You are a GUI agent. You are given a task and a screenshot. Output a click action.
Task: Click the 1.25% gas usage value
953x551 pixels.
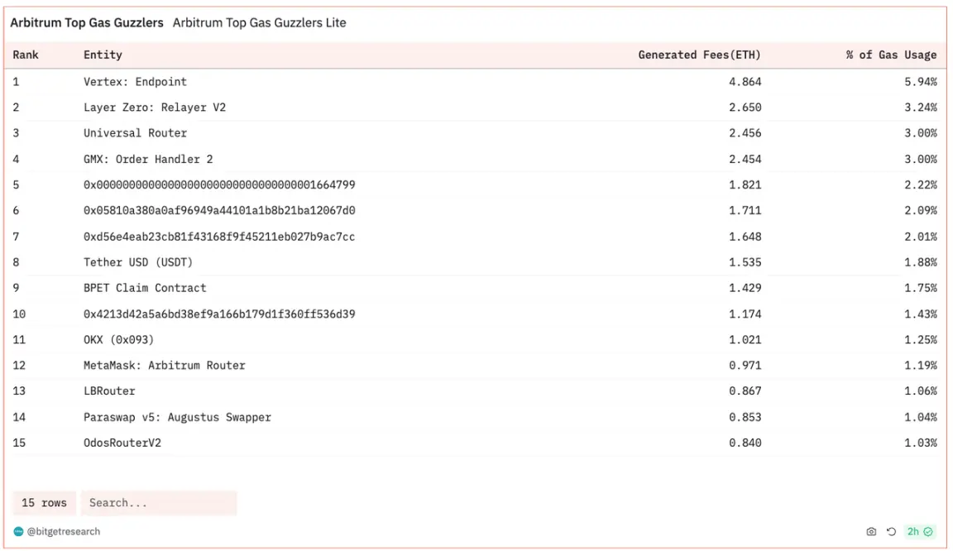(x=920, y=339)
